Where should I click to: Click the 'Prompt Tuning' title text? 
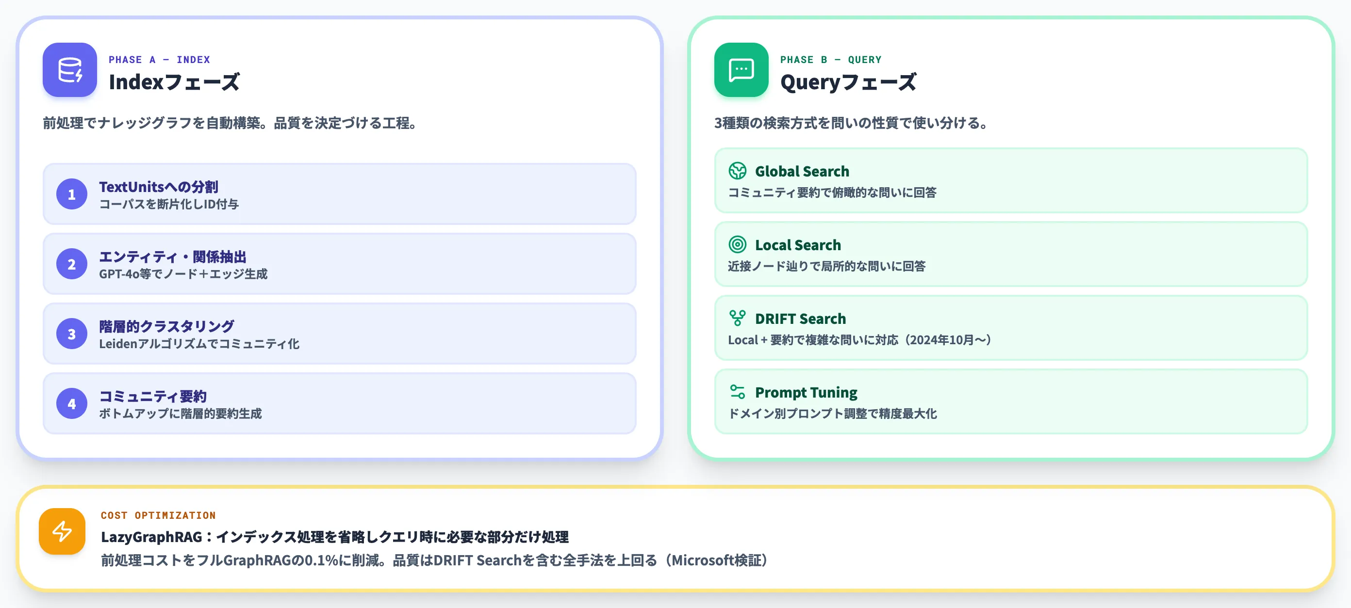pyautogui.click(x=806, y=393)
